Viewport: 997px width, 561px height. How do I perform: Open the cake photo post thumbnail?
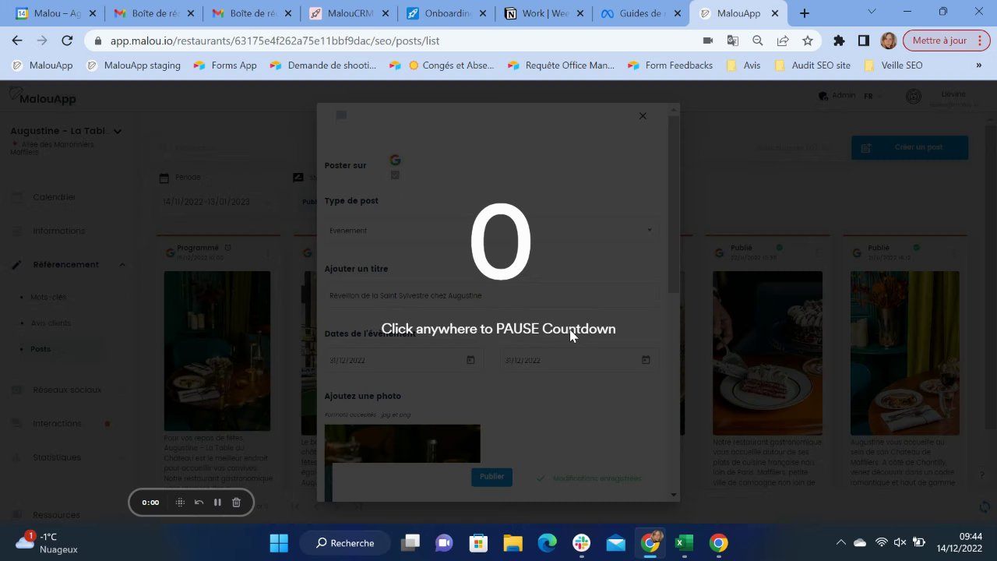pyautogui.click(x=767, y=352)
